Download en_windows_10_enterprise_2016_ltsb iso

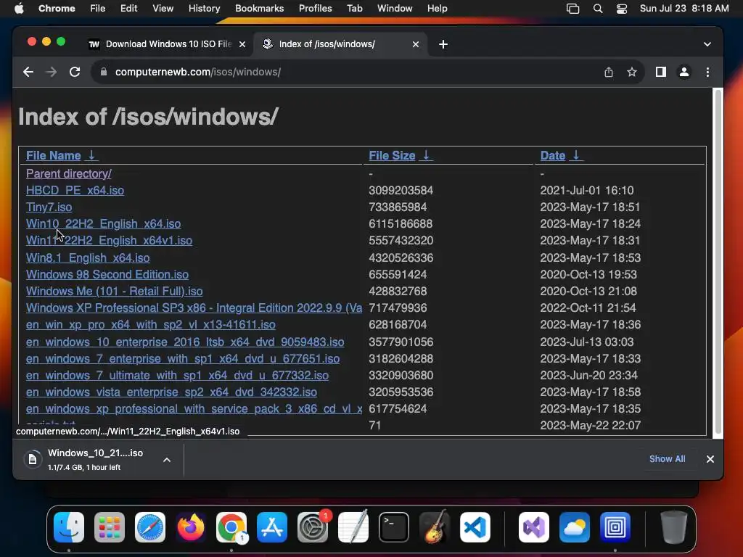185,342
